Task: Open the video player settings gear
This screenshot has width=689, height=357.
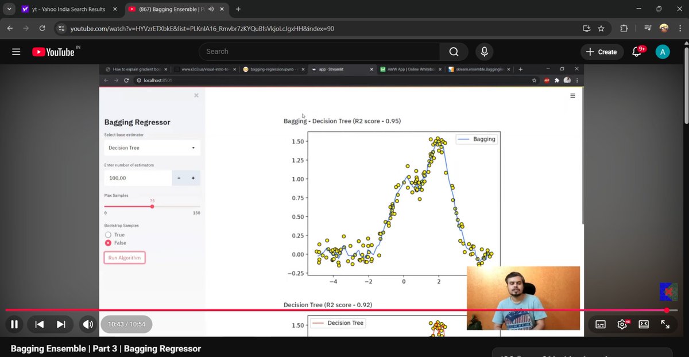Action: pyautogui.click(x=622, y=324)
